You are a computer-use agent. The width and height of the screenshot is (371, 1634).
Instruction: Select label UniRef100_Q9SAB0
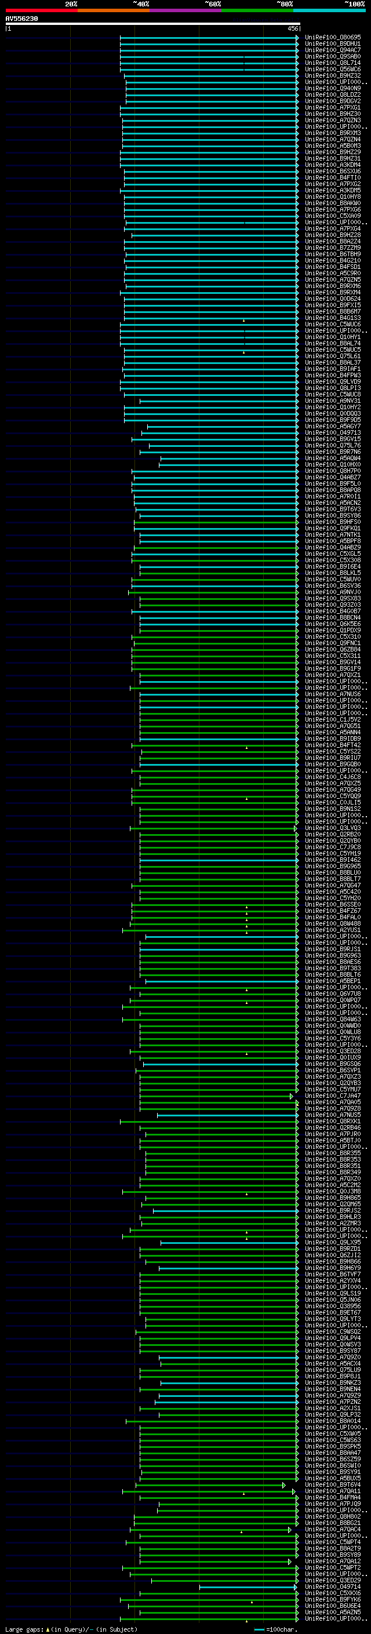point(333,56)
